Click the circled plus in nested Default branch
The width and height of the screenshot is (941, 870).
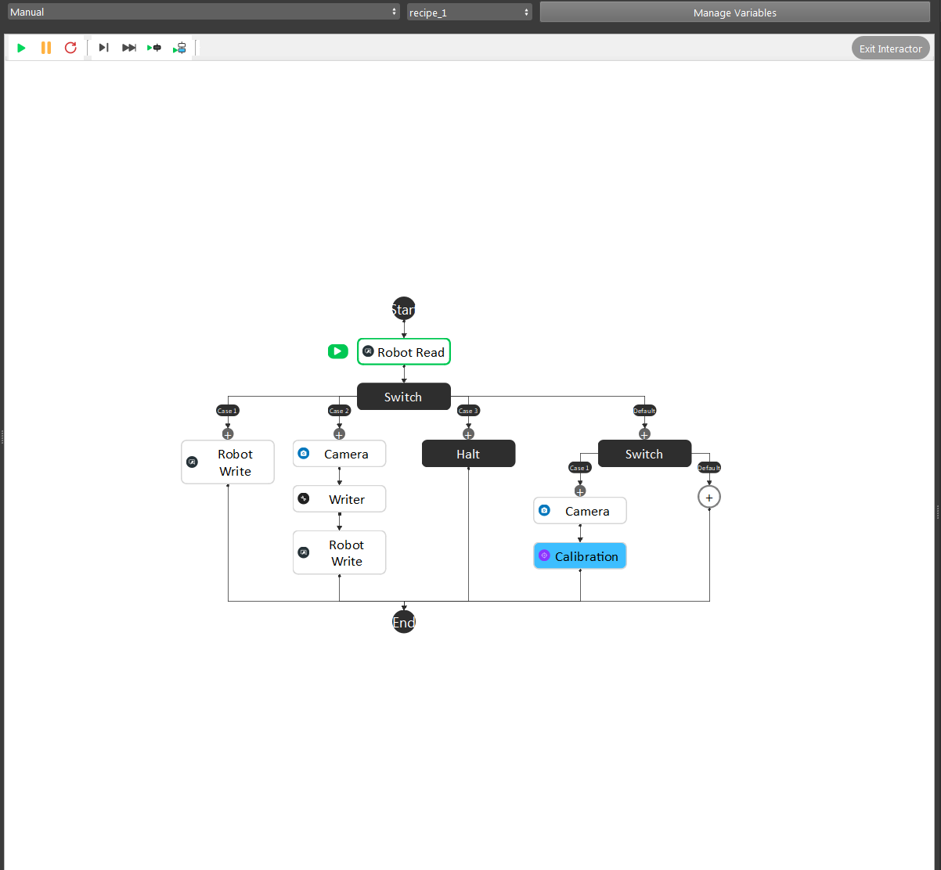(709, 497)
